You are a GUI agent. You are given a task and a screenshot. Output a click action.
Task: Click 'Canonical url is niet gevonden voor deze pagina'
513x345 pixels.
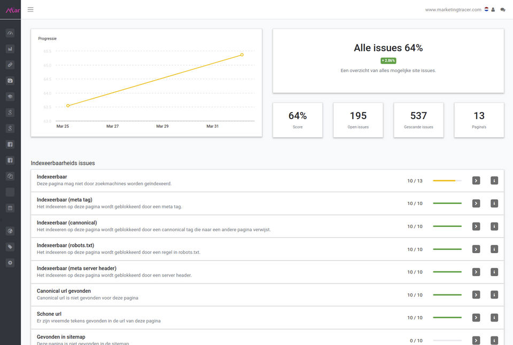(87, 298)
